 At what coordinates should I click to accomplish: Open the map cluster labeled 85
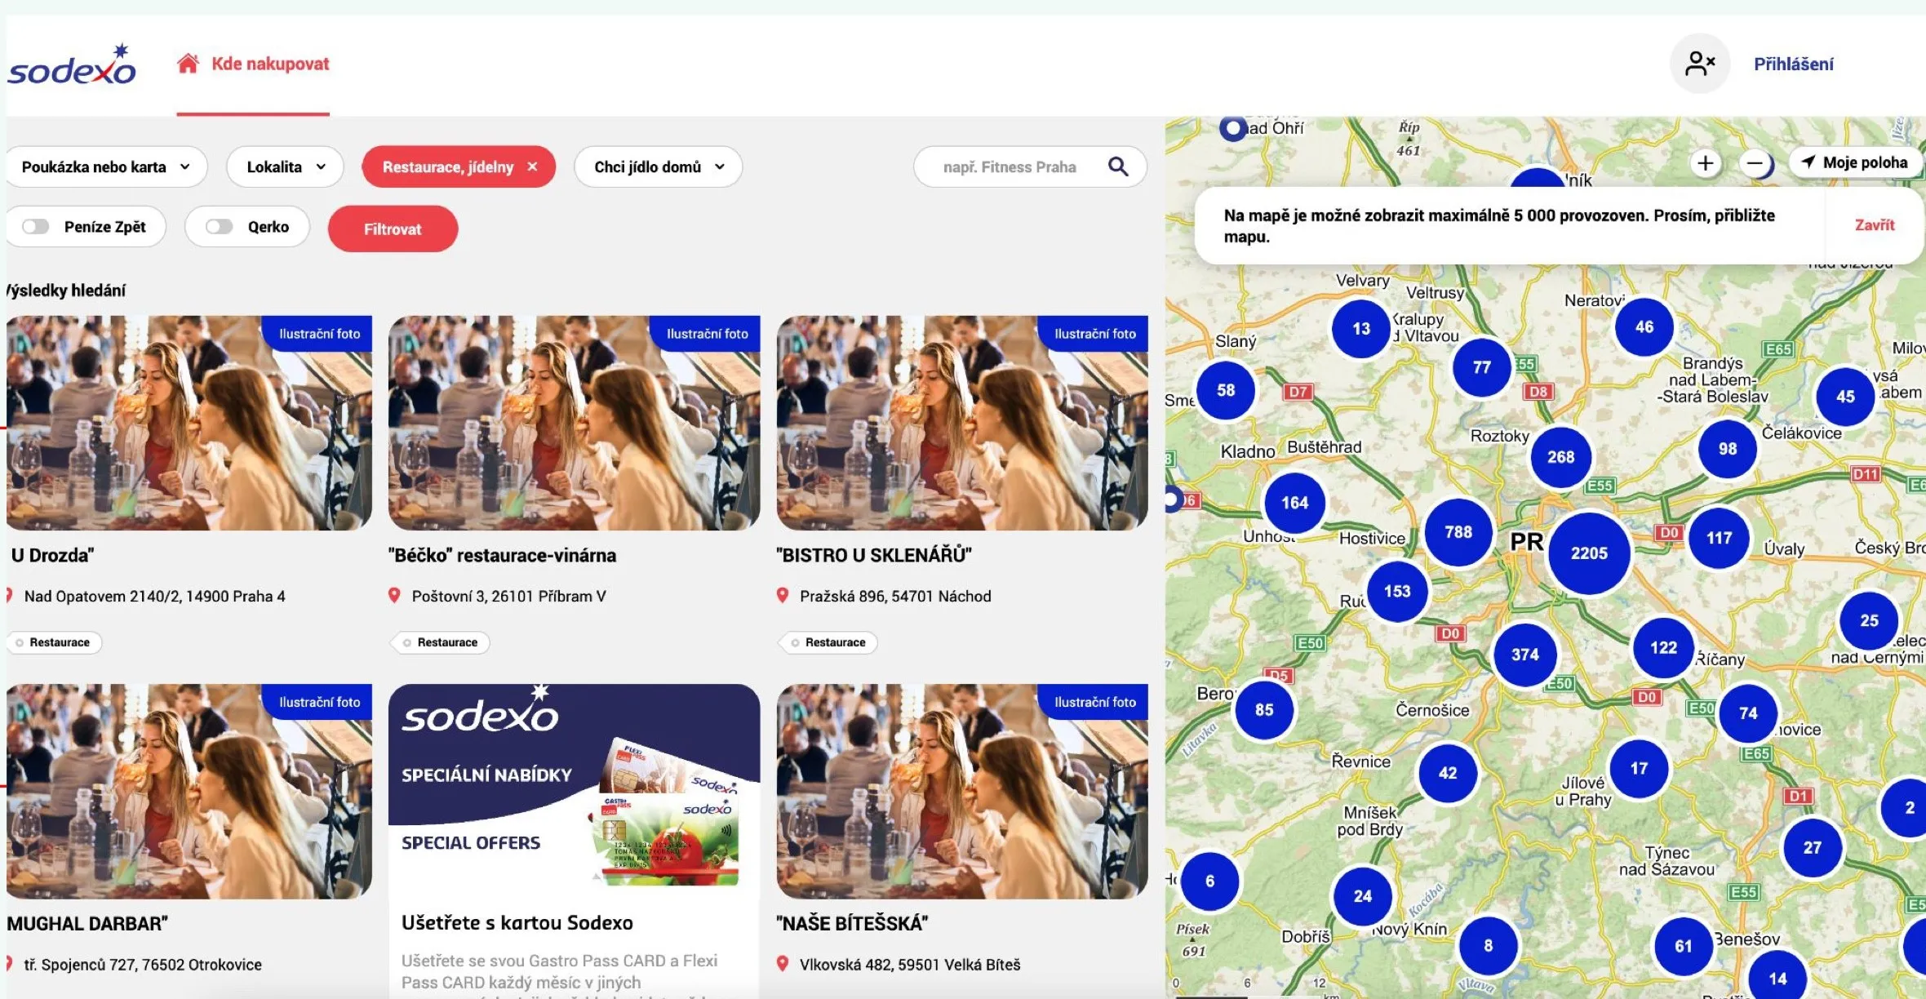point(1264,710)
